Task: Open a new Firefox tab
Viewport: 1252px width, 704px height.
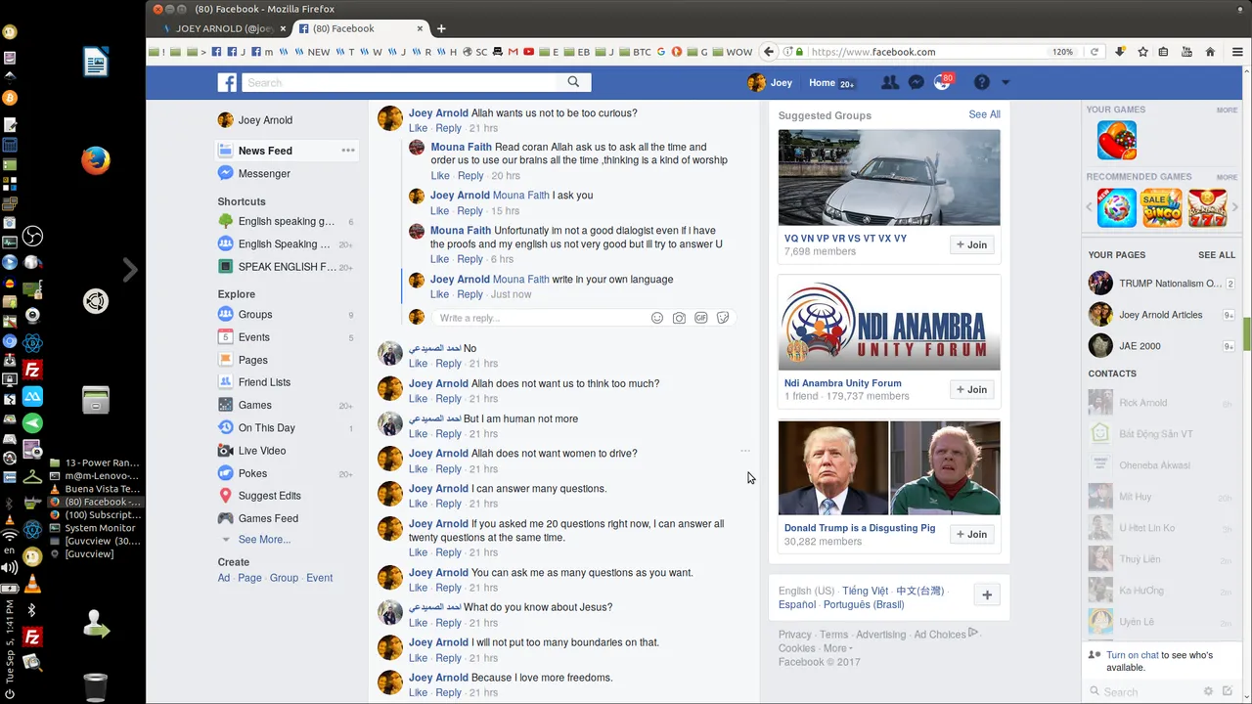Action: pos(441,28)
